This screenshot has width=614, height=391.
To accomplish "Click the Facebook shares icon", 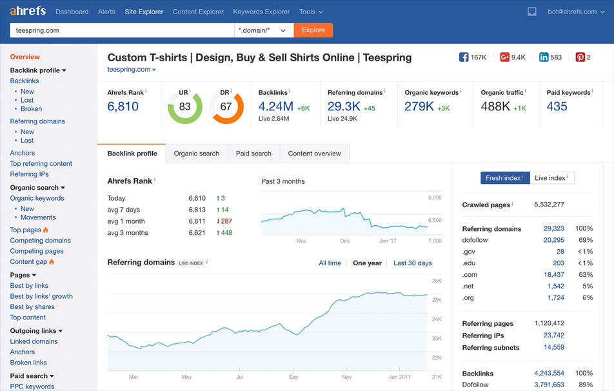I will 464,57.
